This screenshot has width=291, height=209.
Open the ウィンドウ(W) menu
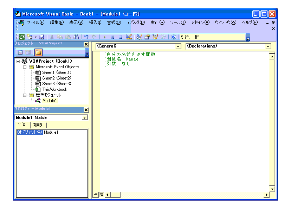tap(226, 23)
